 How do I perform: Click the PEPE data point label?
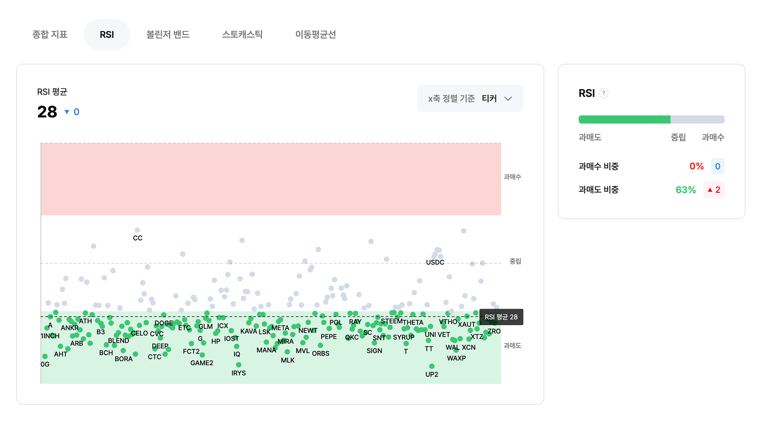point(329,337)
